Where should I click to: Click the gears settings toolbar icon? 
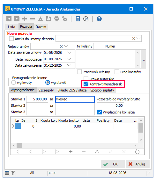(x=64, y=19)
